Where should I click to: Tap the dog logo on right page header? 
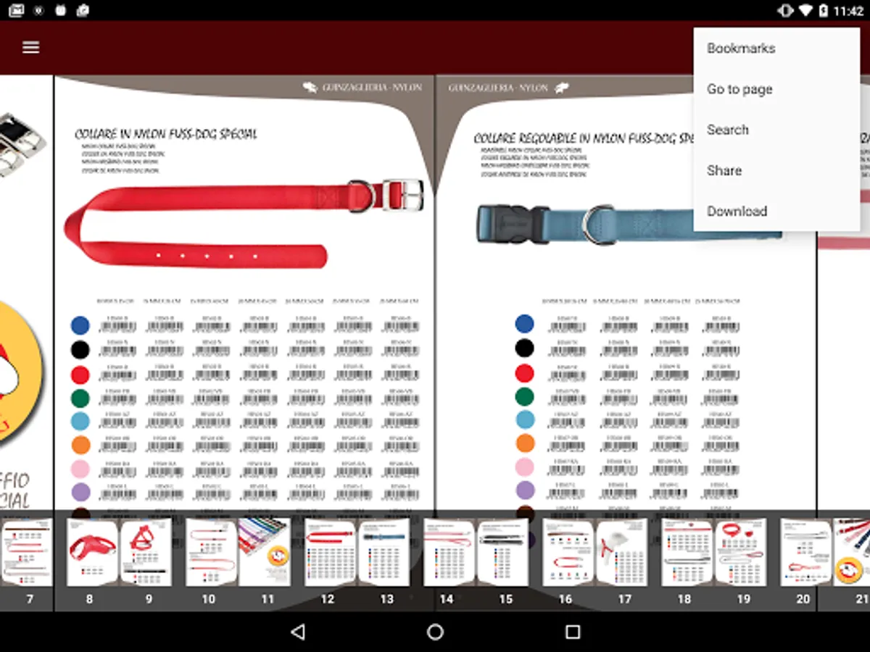561,88
